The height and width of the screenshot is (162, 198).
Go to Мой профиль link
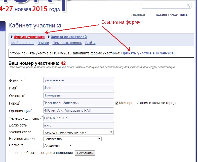23,43
